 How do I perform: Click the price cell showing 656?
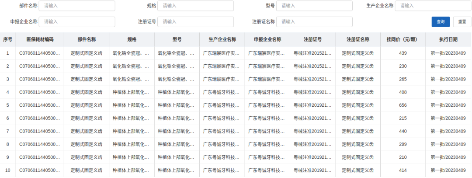403,105
